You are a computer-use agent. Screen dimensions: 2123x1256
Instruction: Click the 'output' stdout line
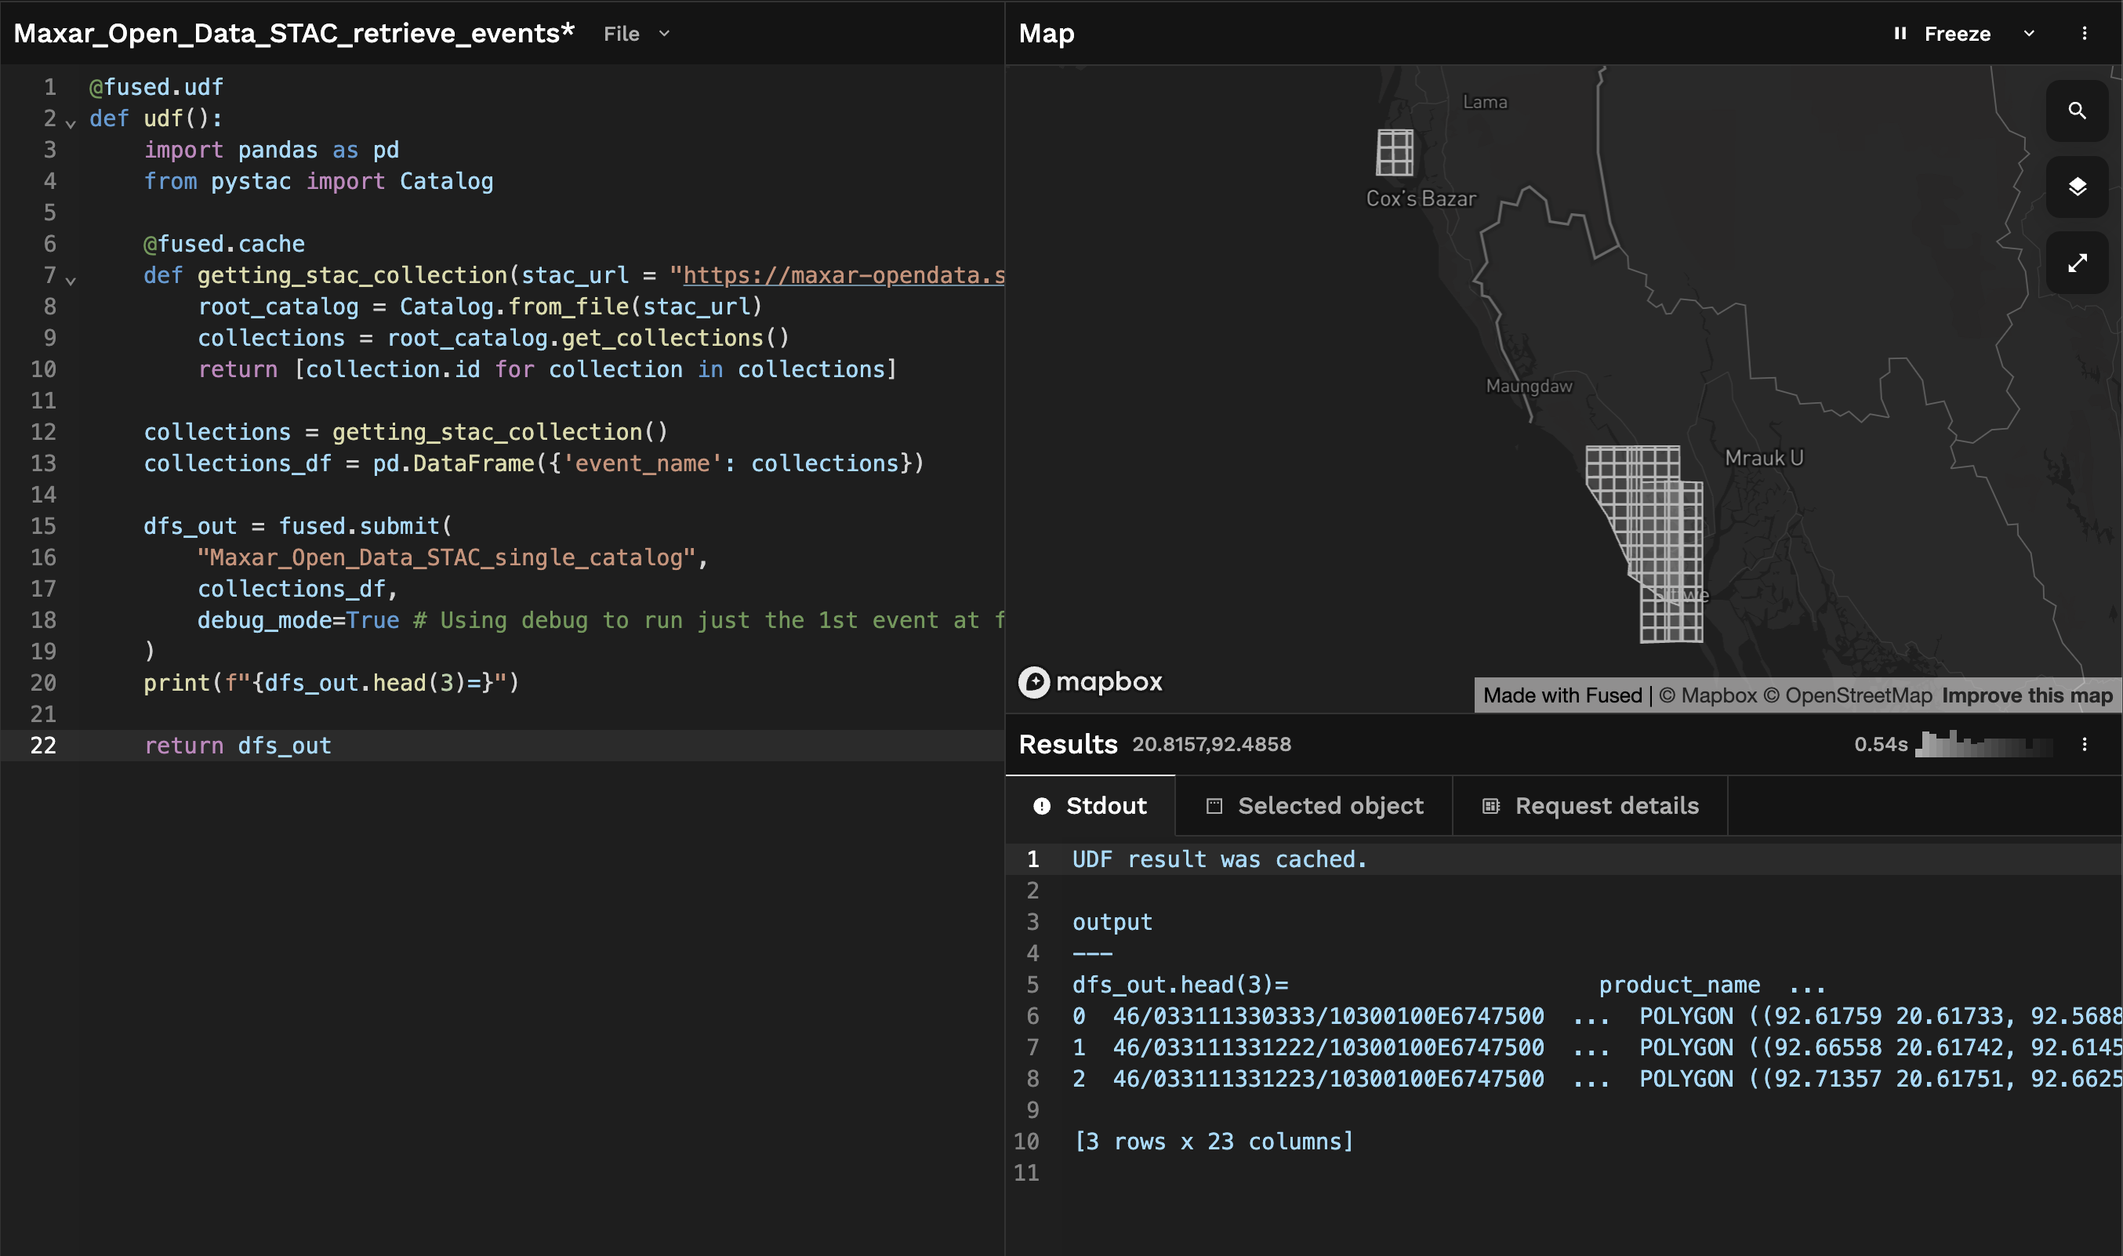click(x=1112, y=922)
